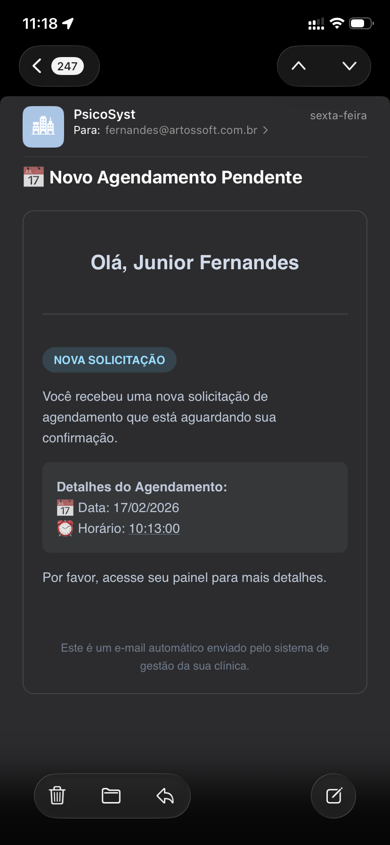Open the 10:13:00 time link

[154, 529]
